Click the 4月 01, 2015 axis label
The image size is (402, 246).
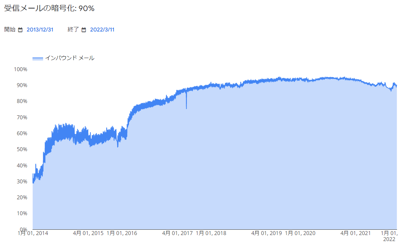(x=88, y=233)
